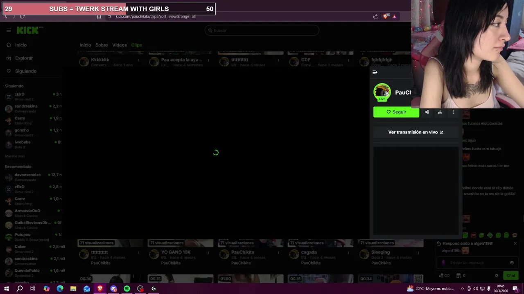
Task: Open followed channel Carre
Action: point(33,120)
